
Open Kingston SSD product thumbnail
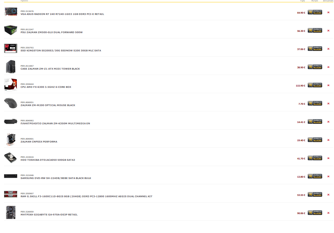pos(11,48)
